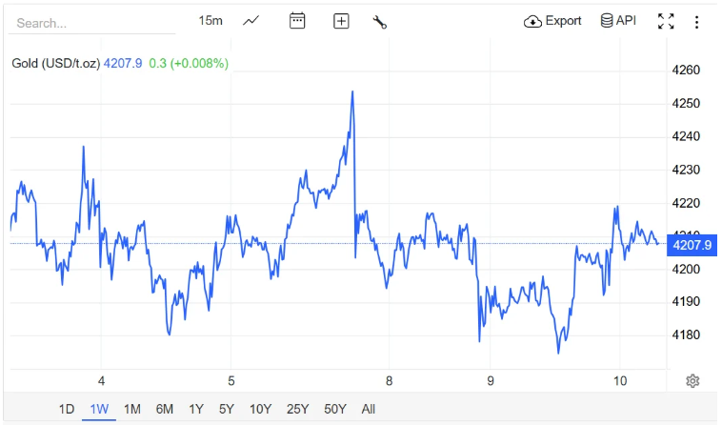Switch to 25Y range
This screenshot has height=425, width=722.
click(x=297, y=410)
